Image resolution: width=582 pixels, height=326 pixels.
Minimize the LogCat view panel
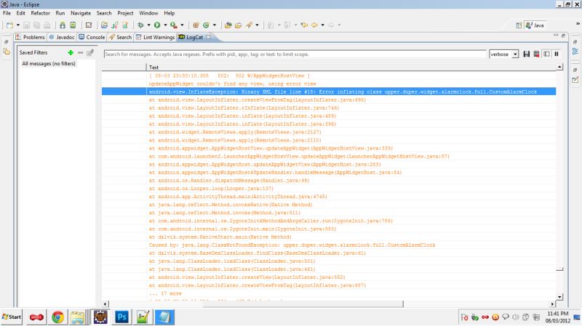(556, 36)
